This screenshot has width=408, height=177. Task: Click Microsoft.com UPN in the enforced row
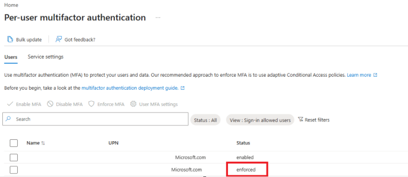click(187, 170)
